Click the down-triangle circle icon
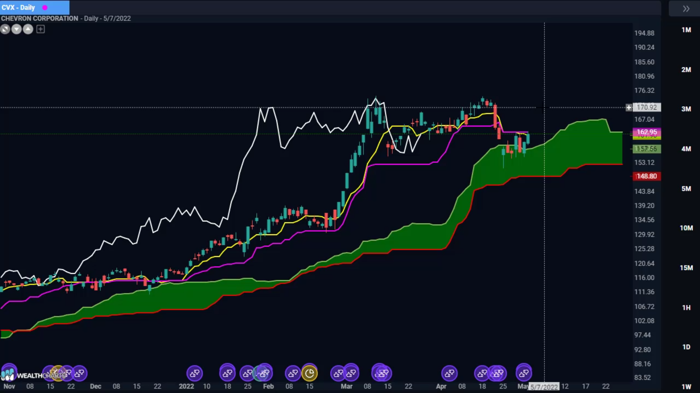This screenshot has height=393, width=700. coord(16,29)
